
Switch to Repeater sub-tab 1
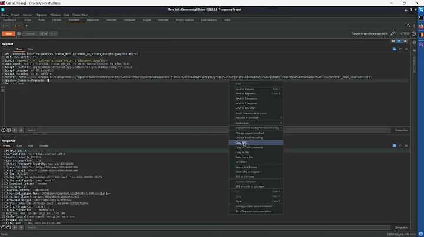pyautogui.click(x=4, y=26)
